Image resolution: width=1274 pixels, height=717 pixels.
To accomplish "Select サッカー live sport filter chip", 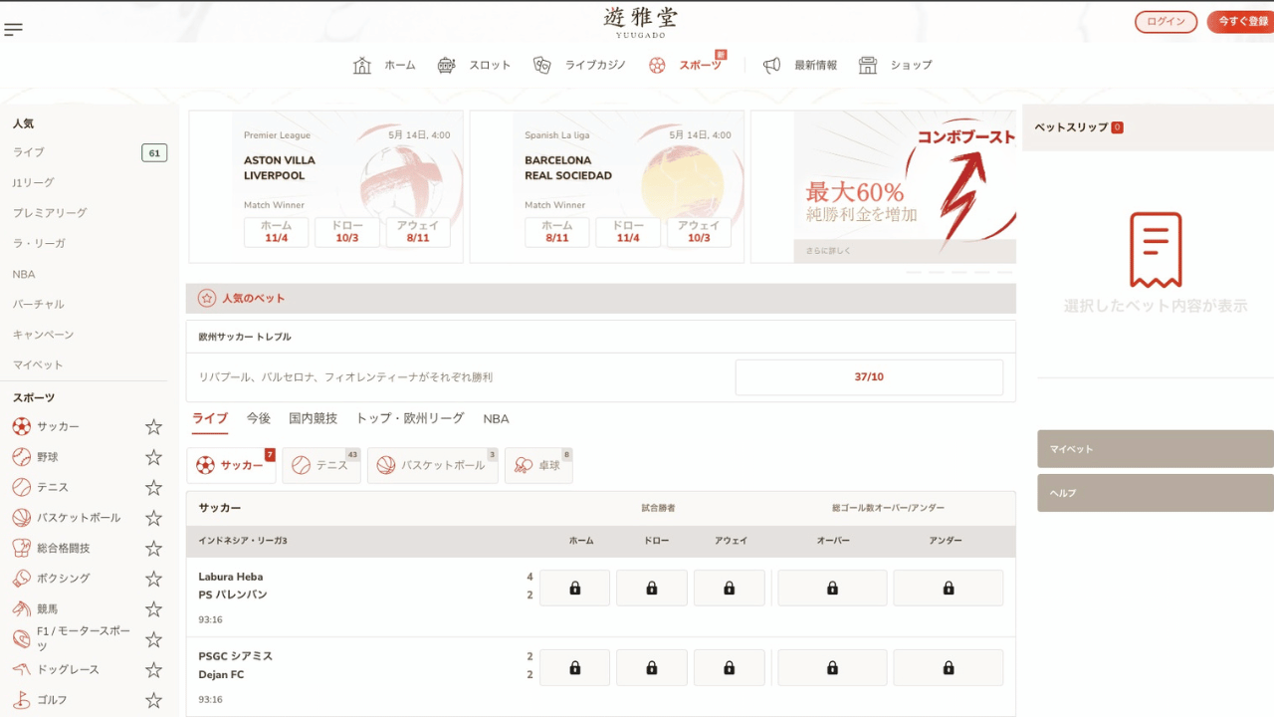I will [231, 465].
